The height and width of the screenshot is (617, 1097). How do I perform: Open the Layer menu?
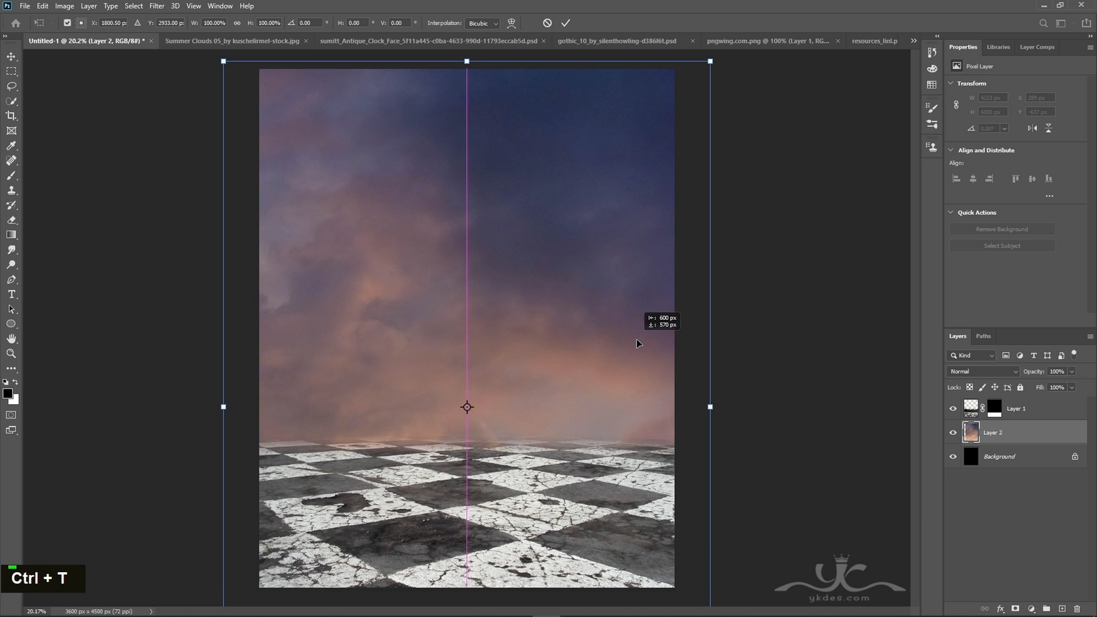pos(89,6)
